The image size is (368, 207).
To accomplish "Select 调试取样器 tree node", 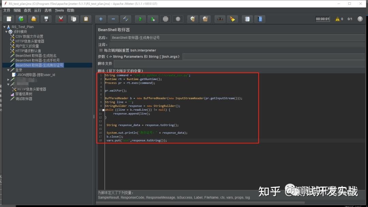I will pyautogui.click(x=24, y=99).
